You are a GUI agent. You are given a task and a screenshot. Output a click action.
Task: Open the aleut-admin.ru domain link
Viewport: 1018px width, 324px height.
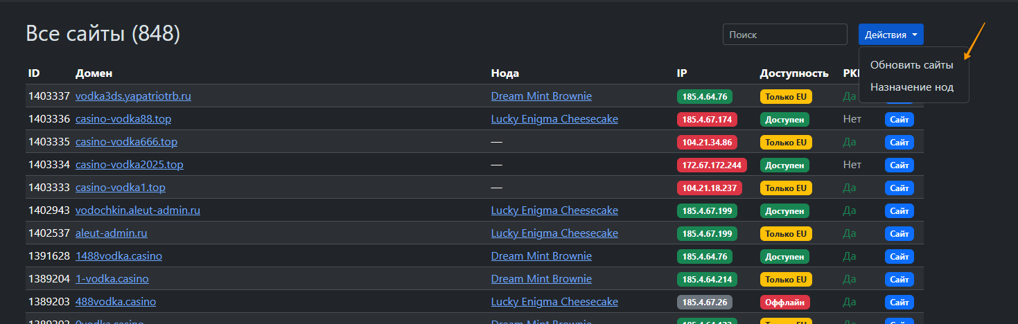pos(111,233)
